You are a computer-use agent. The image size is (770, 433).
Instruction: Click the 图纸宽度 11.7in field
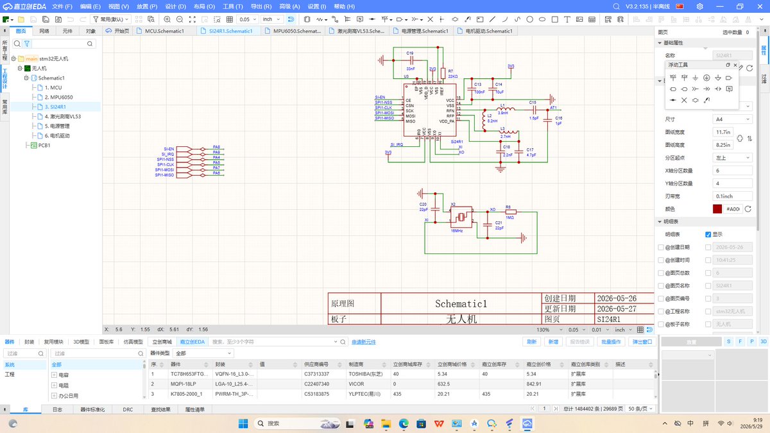(x=723, y=132)
